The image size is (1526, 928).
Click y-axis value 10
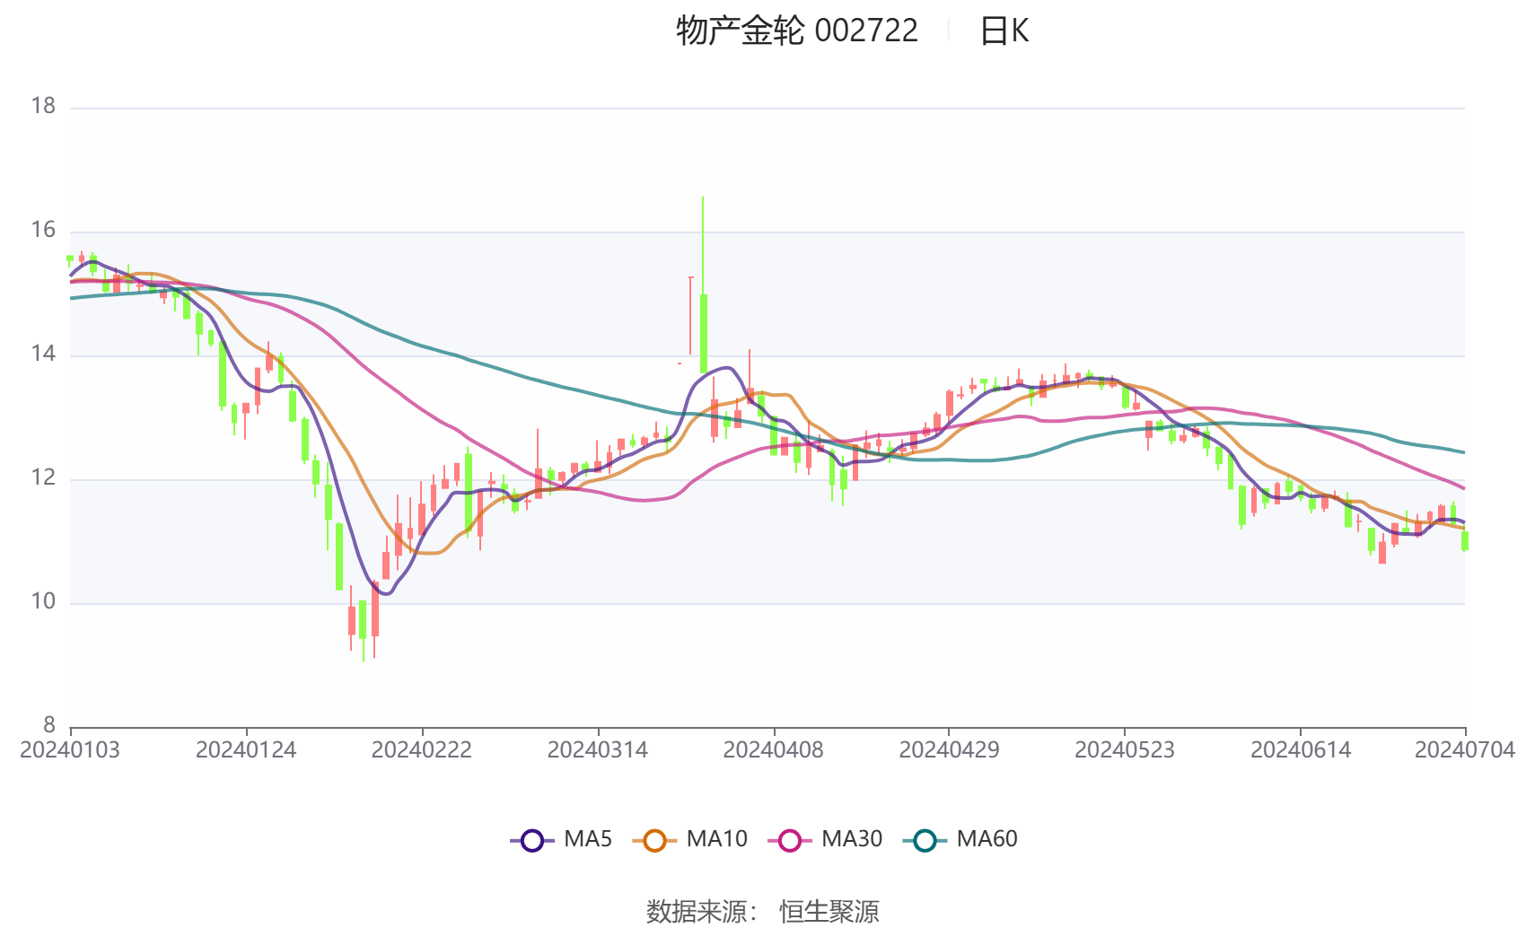tap(43, 602)
